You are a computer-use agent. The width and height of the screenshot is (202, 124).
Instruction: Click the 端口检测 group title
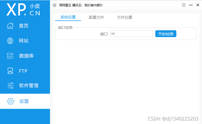(65, 28)
